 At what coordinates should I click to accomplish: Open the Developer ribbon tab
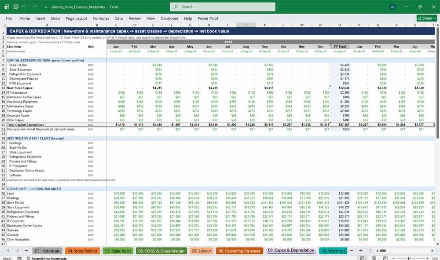point(169,18)
